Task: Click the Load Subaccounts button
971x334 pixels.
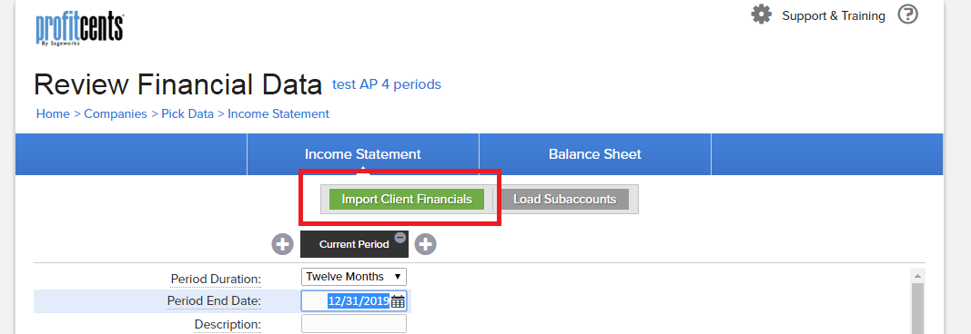Action: pos(565,200)
